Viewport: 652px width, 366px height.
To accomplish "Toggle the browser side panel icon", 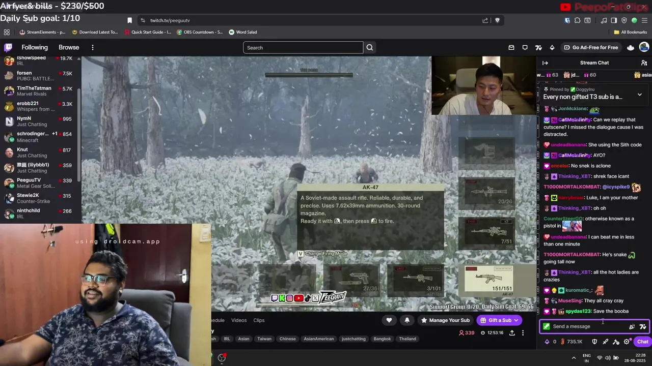I will tap(614, 20).
